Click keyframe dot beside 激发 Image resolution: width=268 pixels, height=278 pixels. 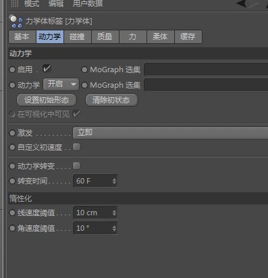pos(12,133)
